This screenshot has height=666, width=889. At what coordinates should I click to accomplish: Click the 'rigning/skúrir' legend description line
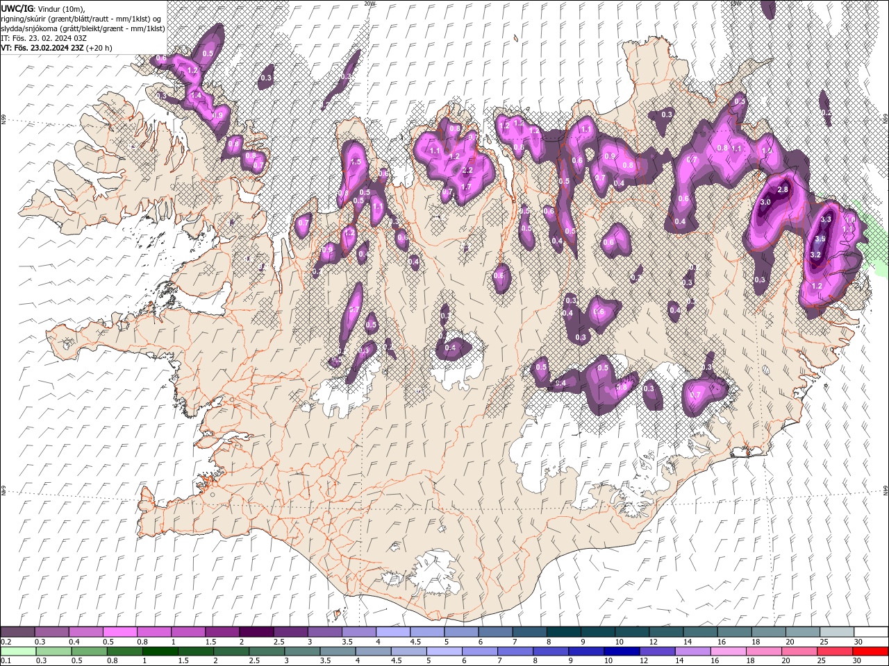81,18
